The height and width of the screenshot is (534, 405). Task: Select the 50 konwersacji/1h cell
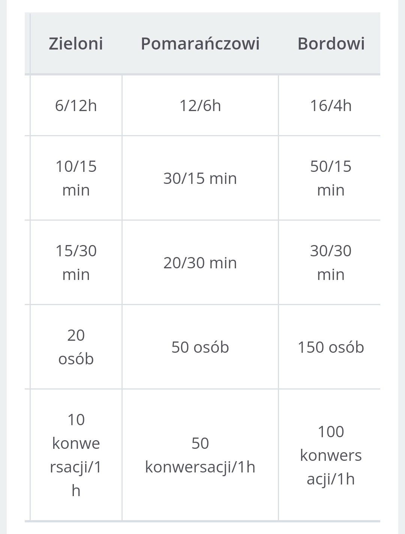(x=200, y=455)
